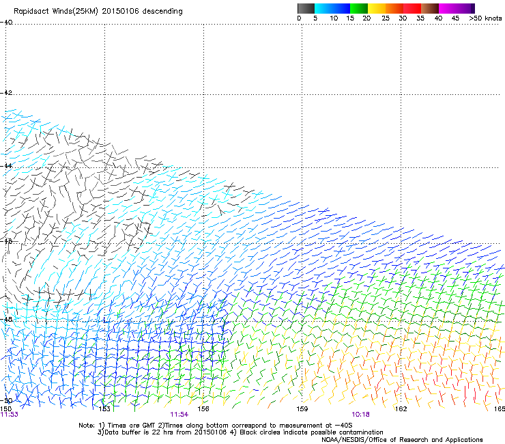Click the 165 longitude axis label
The width and height of the screenshot is (505, 444).
(x=500, y=409)
